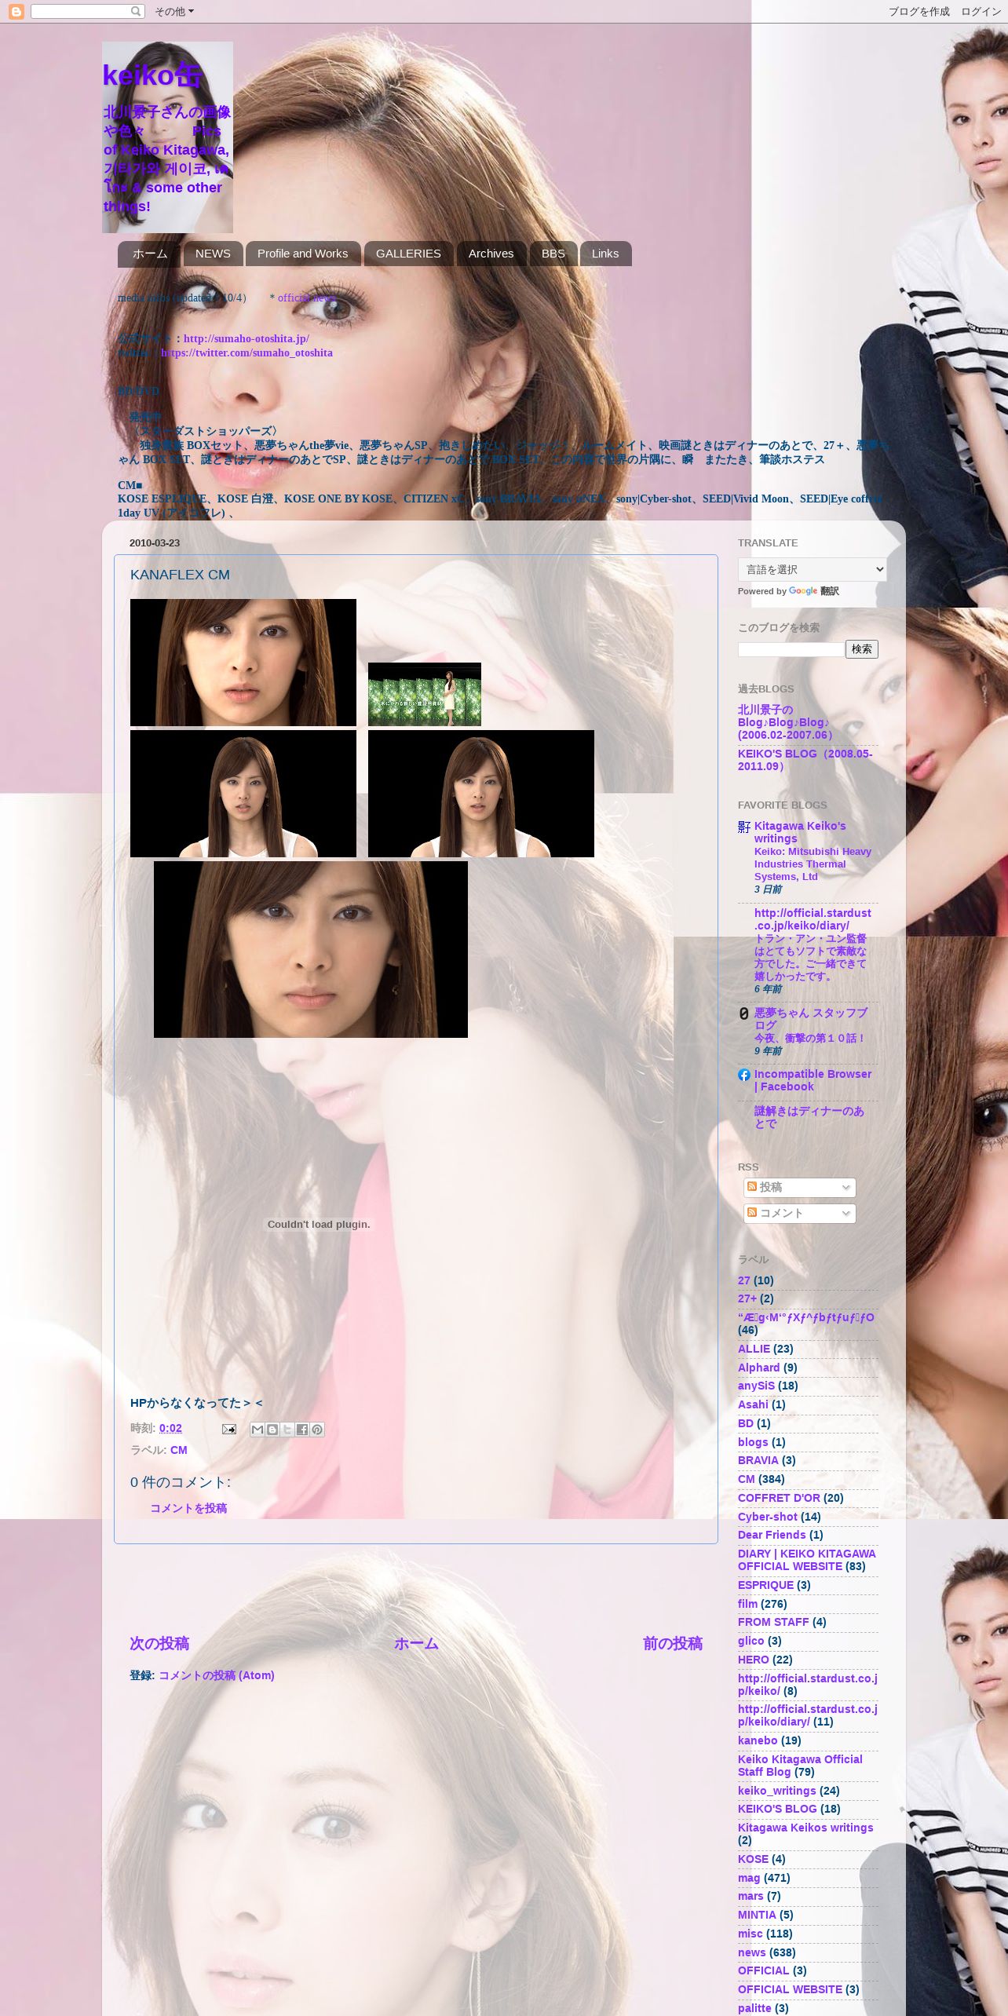Click the Blogger logo icon in navbar
Viewport: 1008px width, 2016px height.
coord(16,11)
